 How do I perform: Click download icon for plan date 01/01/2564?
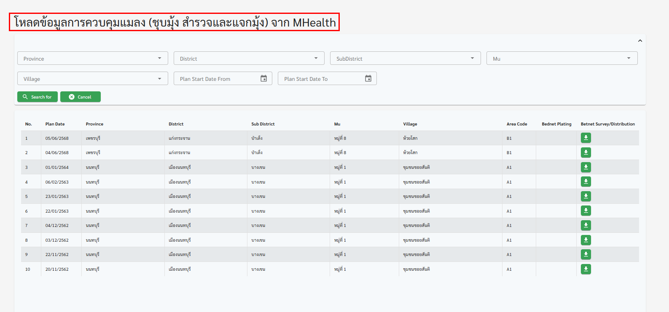[586, 167]
